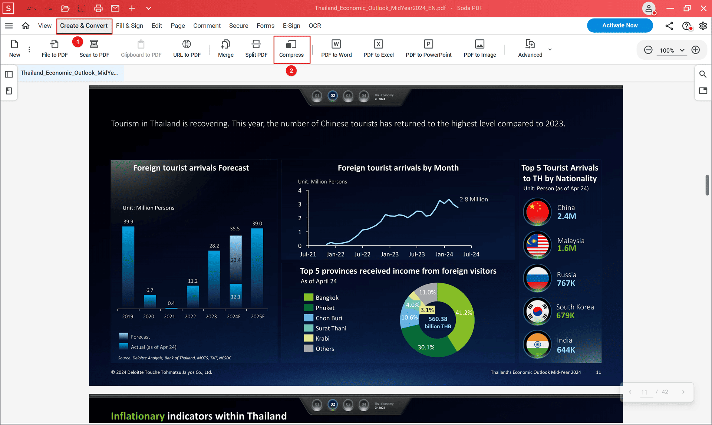Image resolution: width=712 pixels, height=425 pixels.
Task: Choose the PDF to Excel converter
Action: point(378,49)
